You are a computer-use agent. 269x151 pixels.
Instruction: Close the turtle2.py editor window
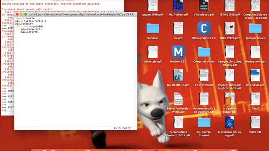point(17,14)
